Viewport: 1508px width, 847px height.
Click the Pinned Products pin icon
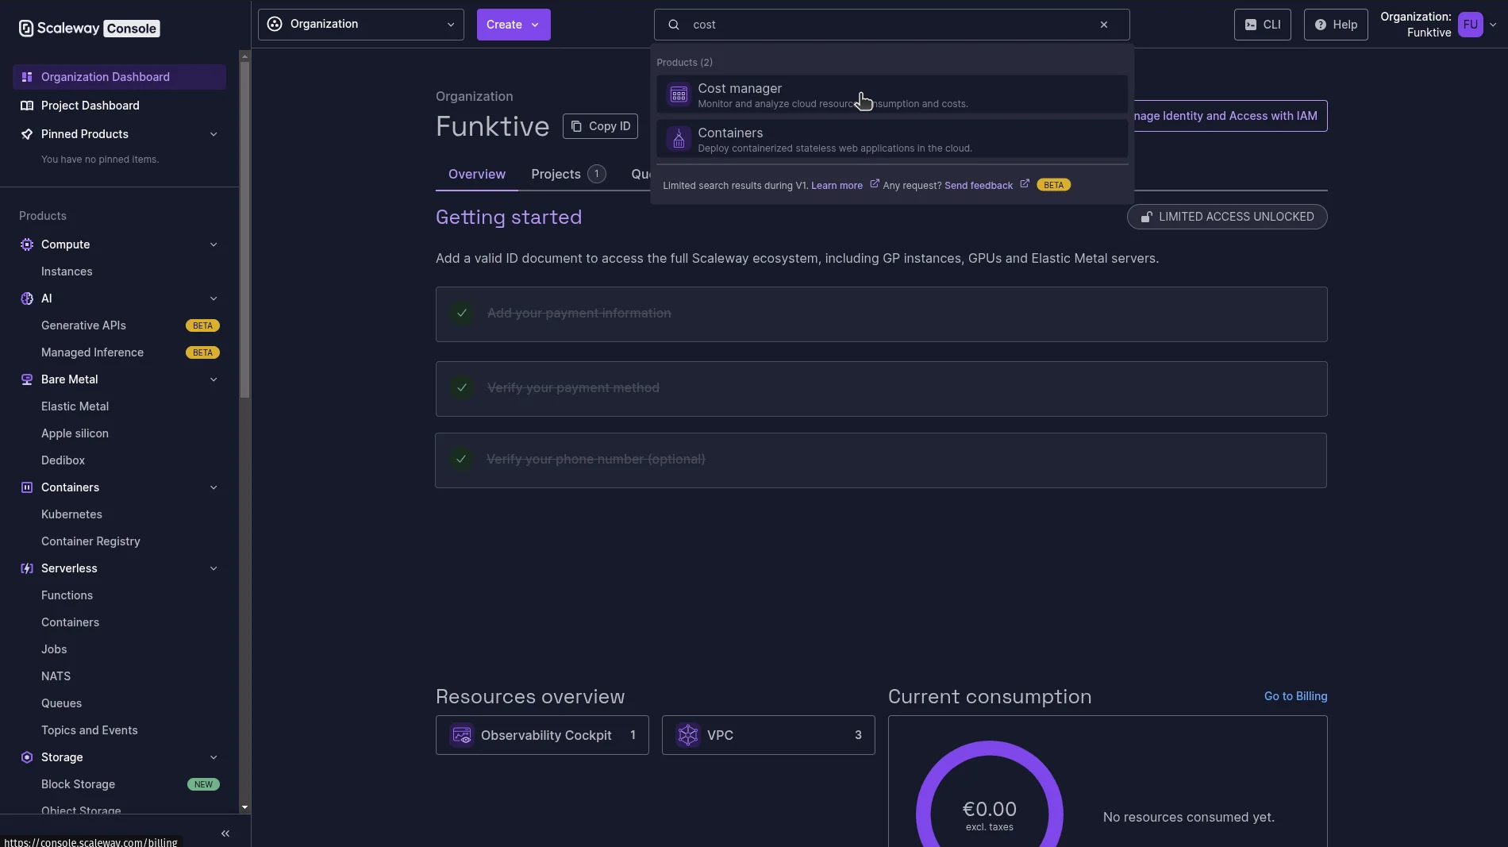click(x=27, y=134)
